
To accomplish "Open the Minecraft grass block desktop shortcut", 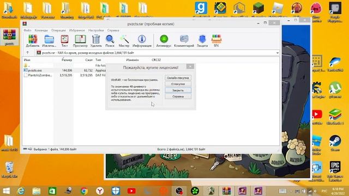I will 258,10.
